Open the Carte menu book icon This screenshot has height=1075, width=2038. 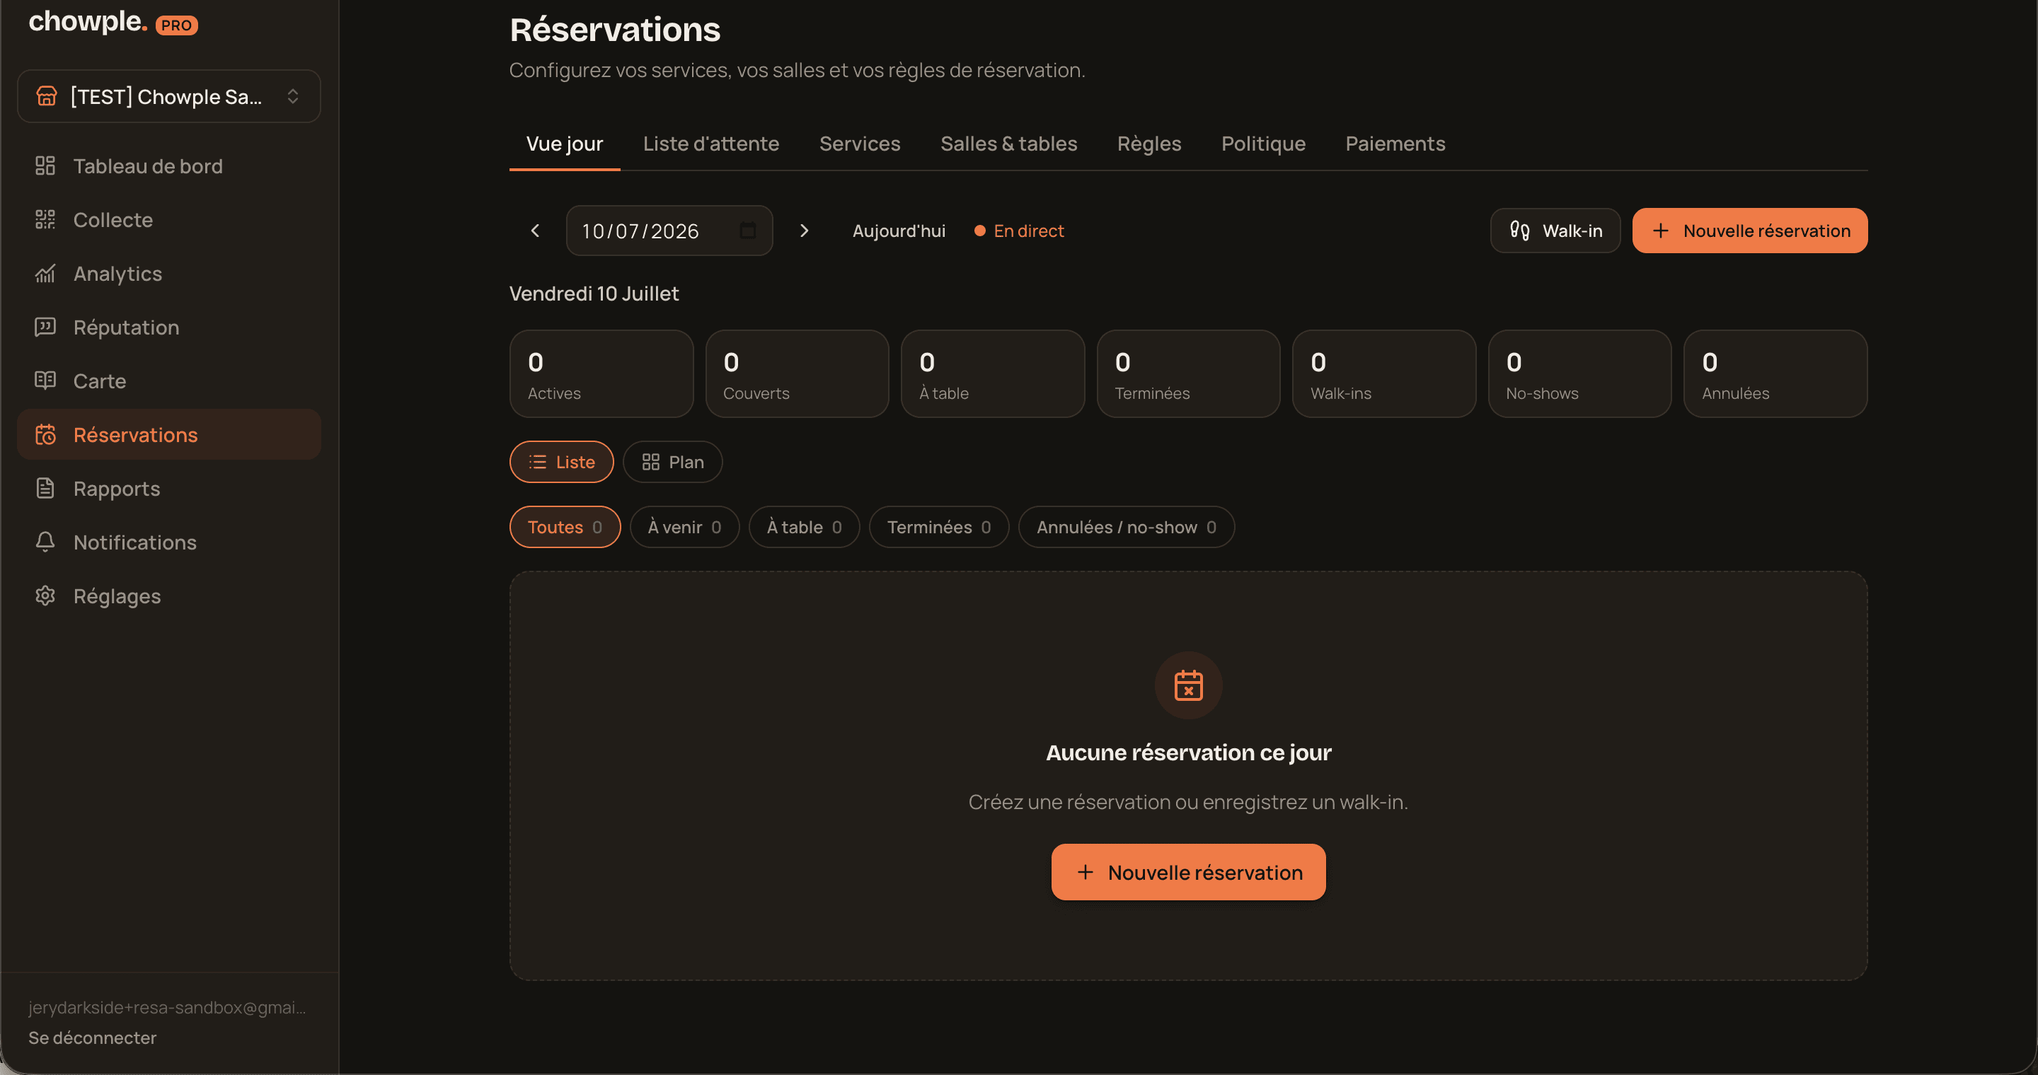pyautogui.click(x=45, y=381)
